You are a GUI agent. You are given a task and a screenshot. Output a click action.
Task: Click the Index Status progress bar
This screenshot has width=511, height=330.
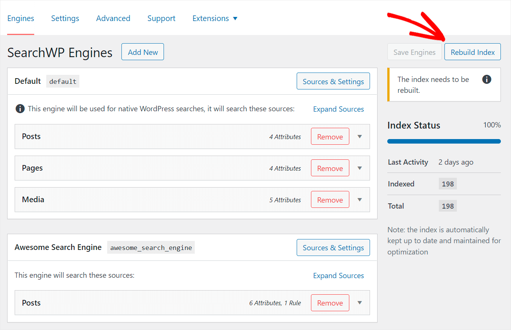[x=444, y=141]
